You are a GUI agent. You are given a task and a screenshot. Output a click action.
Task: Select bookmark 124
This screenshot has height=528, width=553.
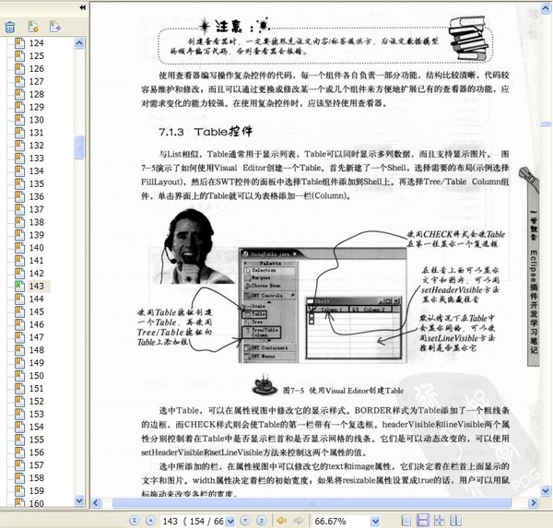pos(36,43)
